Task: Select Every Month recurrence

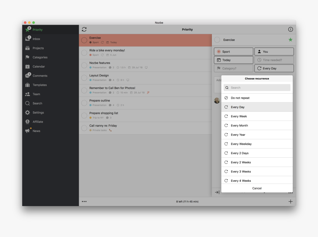Action: click(257, 125)
